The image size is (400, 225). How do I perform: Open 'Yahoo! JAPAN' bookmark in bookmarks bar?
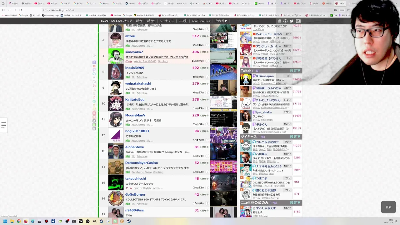tap(9, 15)
